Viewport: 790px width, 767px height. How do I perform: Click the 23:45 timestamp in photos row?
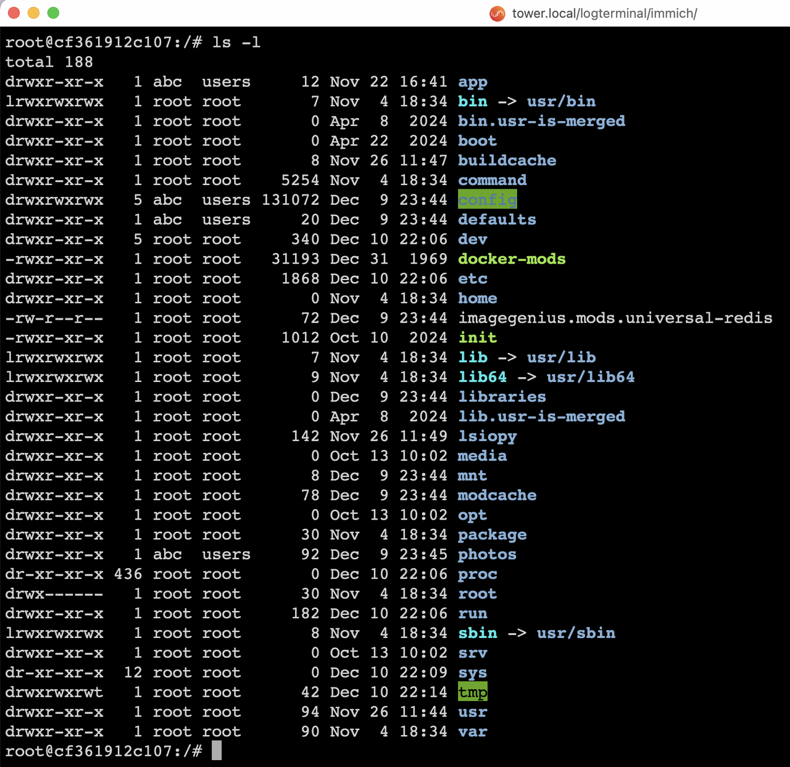click(x=423, y=555)
